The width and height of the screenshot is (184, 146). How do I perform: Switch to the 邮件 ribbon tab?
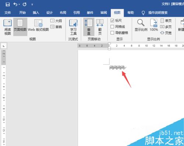[x=90, y=13]
